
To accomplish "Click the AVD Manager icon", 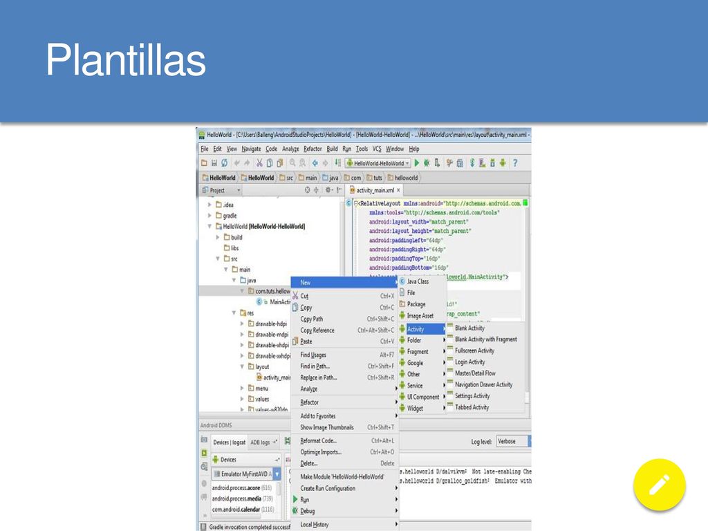I will click(482, 163).
